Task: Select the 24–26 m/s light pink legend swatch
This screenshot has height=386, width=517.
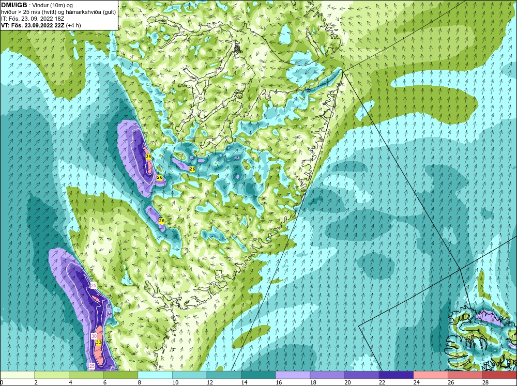Action: [x=431, y=375]
